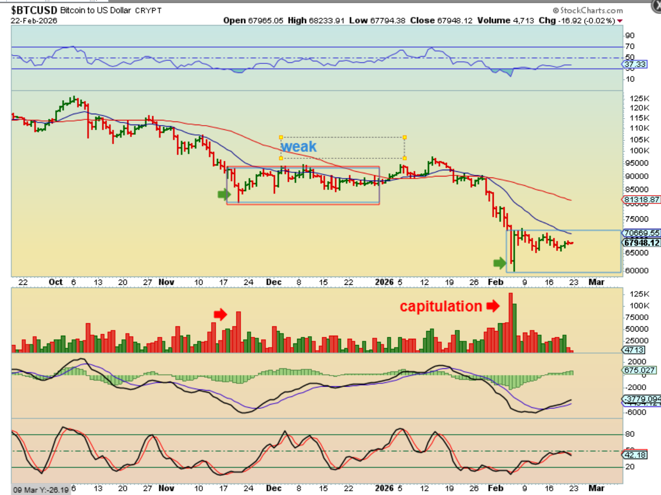661x495 pixels.
Task: Click the last price label 67948.12
Action: (x=641, y=242)
